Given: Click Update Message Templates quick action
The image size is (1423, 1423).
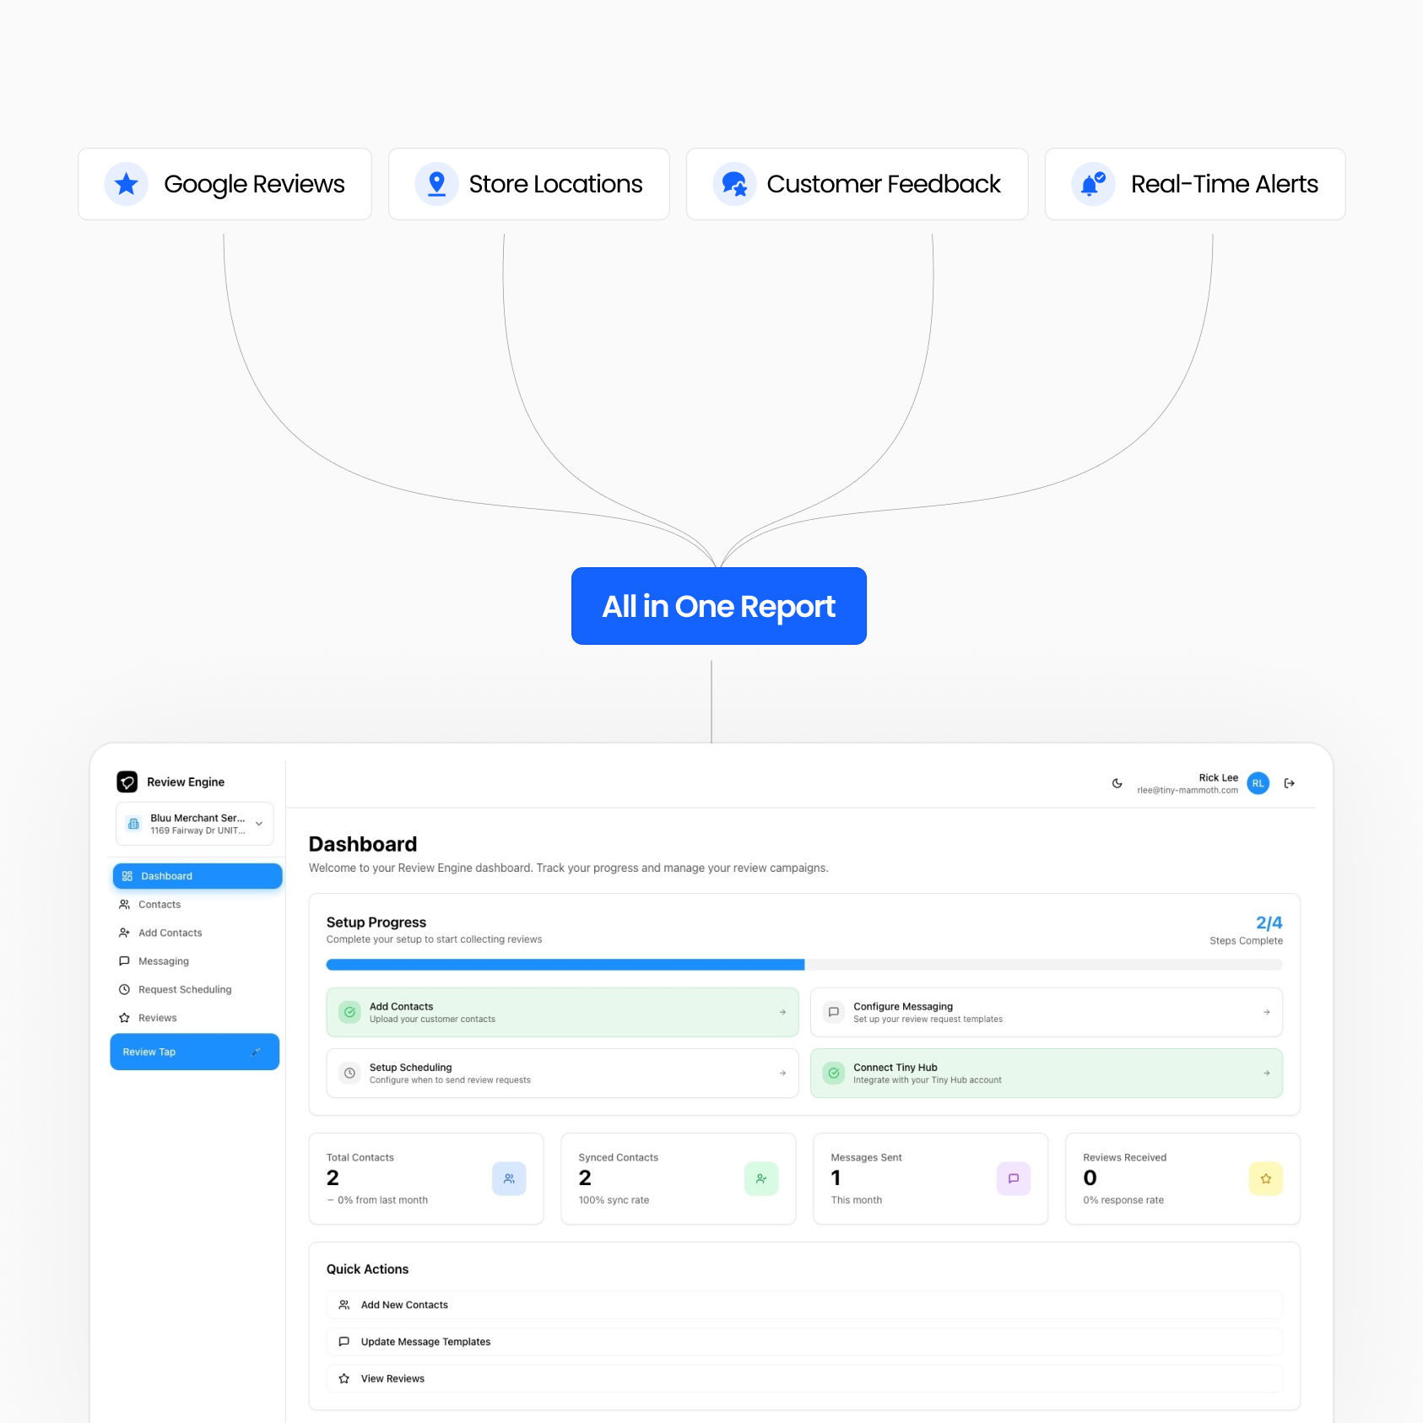Looking at the screenshot, I should coord(804,1342).
